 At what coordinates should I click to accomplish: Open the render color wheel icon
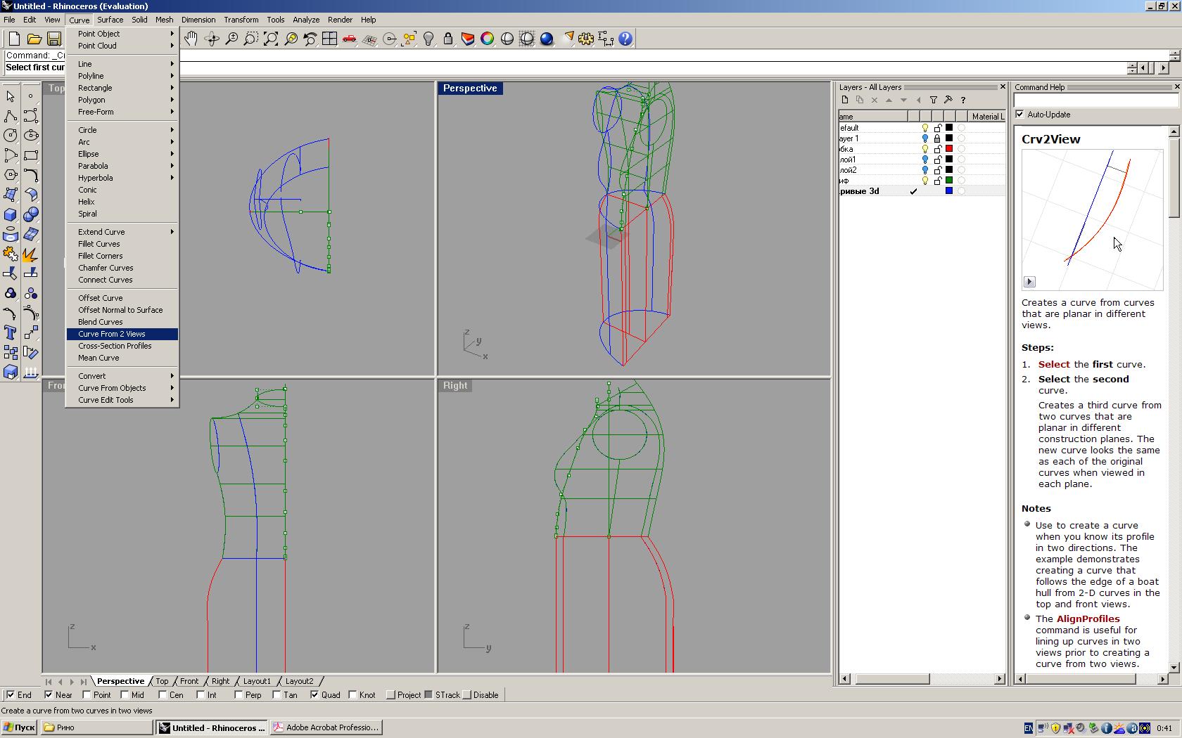487,39
